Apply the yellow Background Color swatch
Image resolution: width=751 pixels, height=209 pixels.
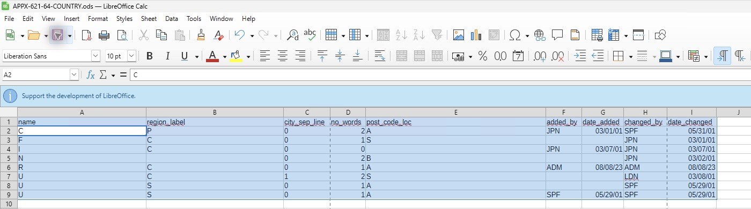pos(236,56)
